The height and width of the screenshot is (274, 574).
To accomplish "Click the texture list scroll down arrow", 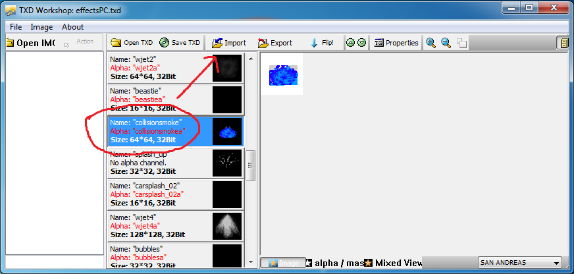I will click(251, 262).
